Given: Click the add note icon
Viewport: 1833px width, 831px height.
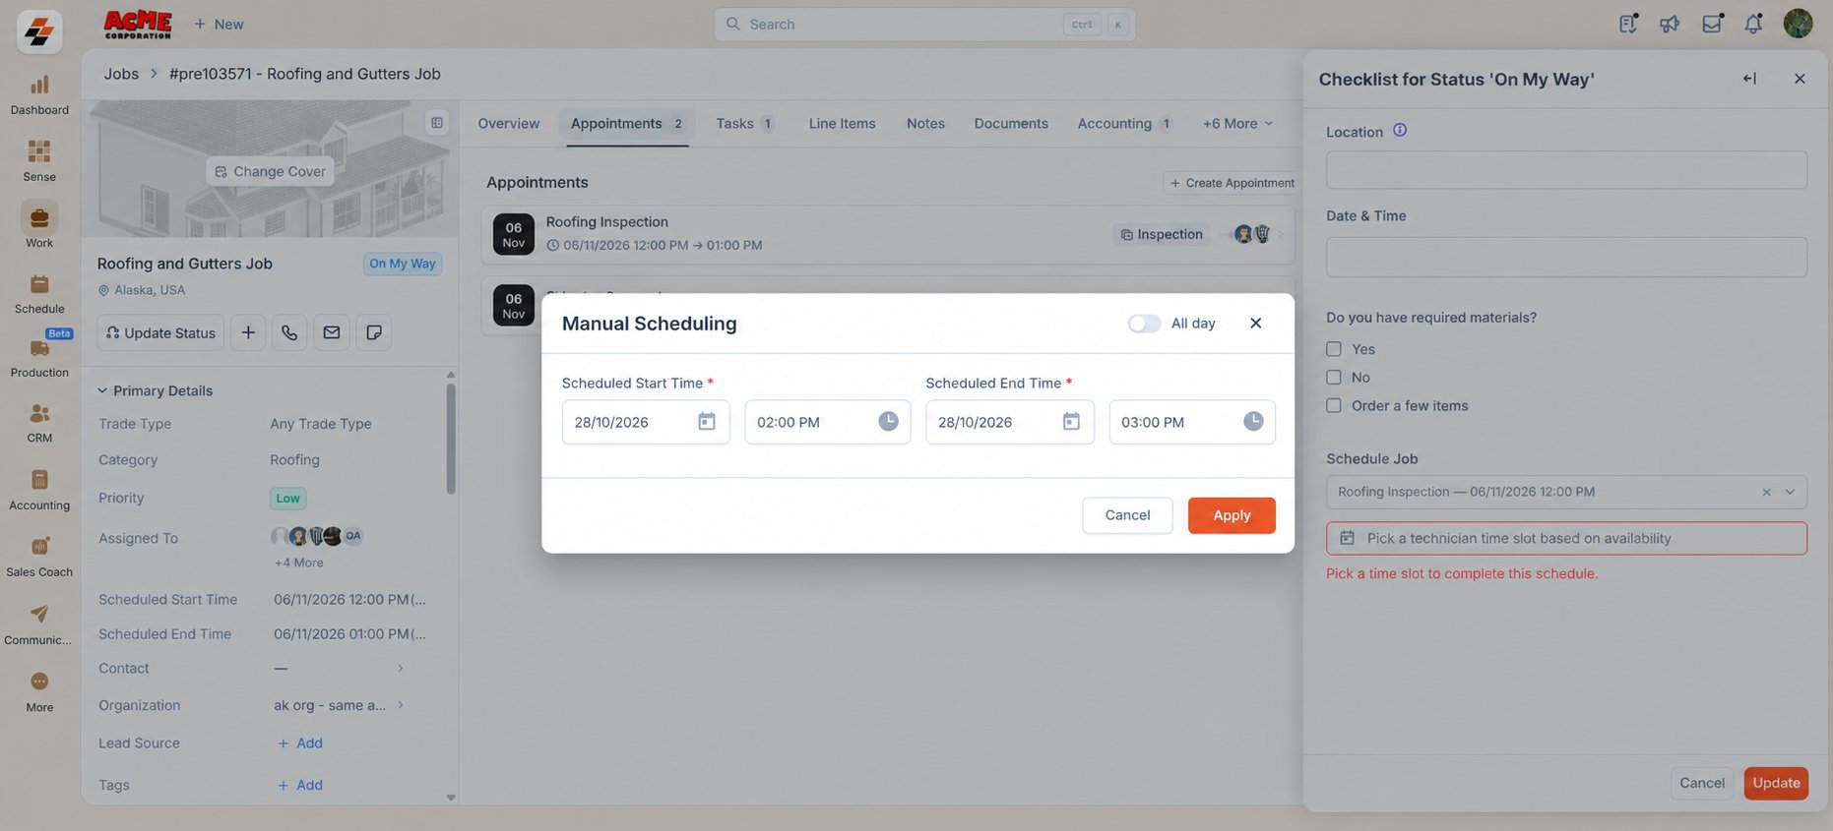Looking at the screenshot, I should [374, 332].
